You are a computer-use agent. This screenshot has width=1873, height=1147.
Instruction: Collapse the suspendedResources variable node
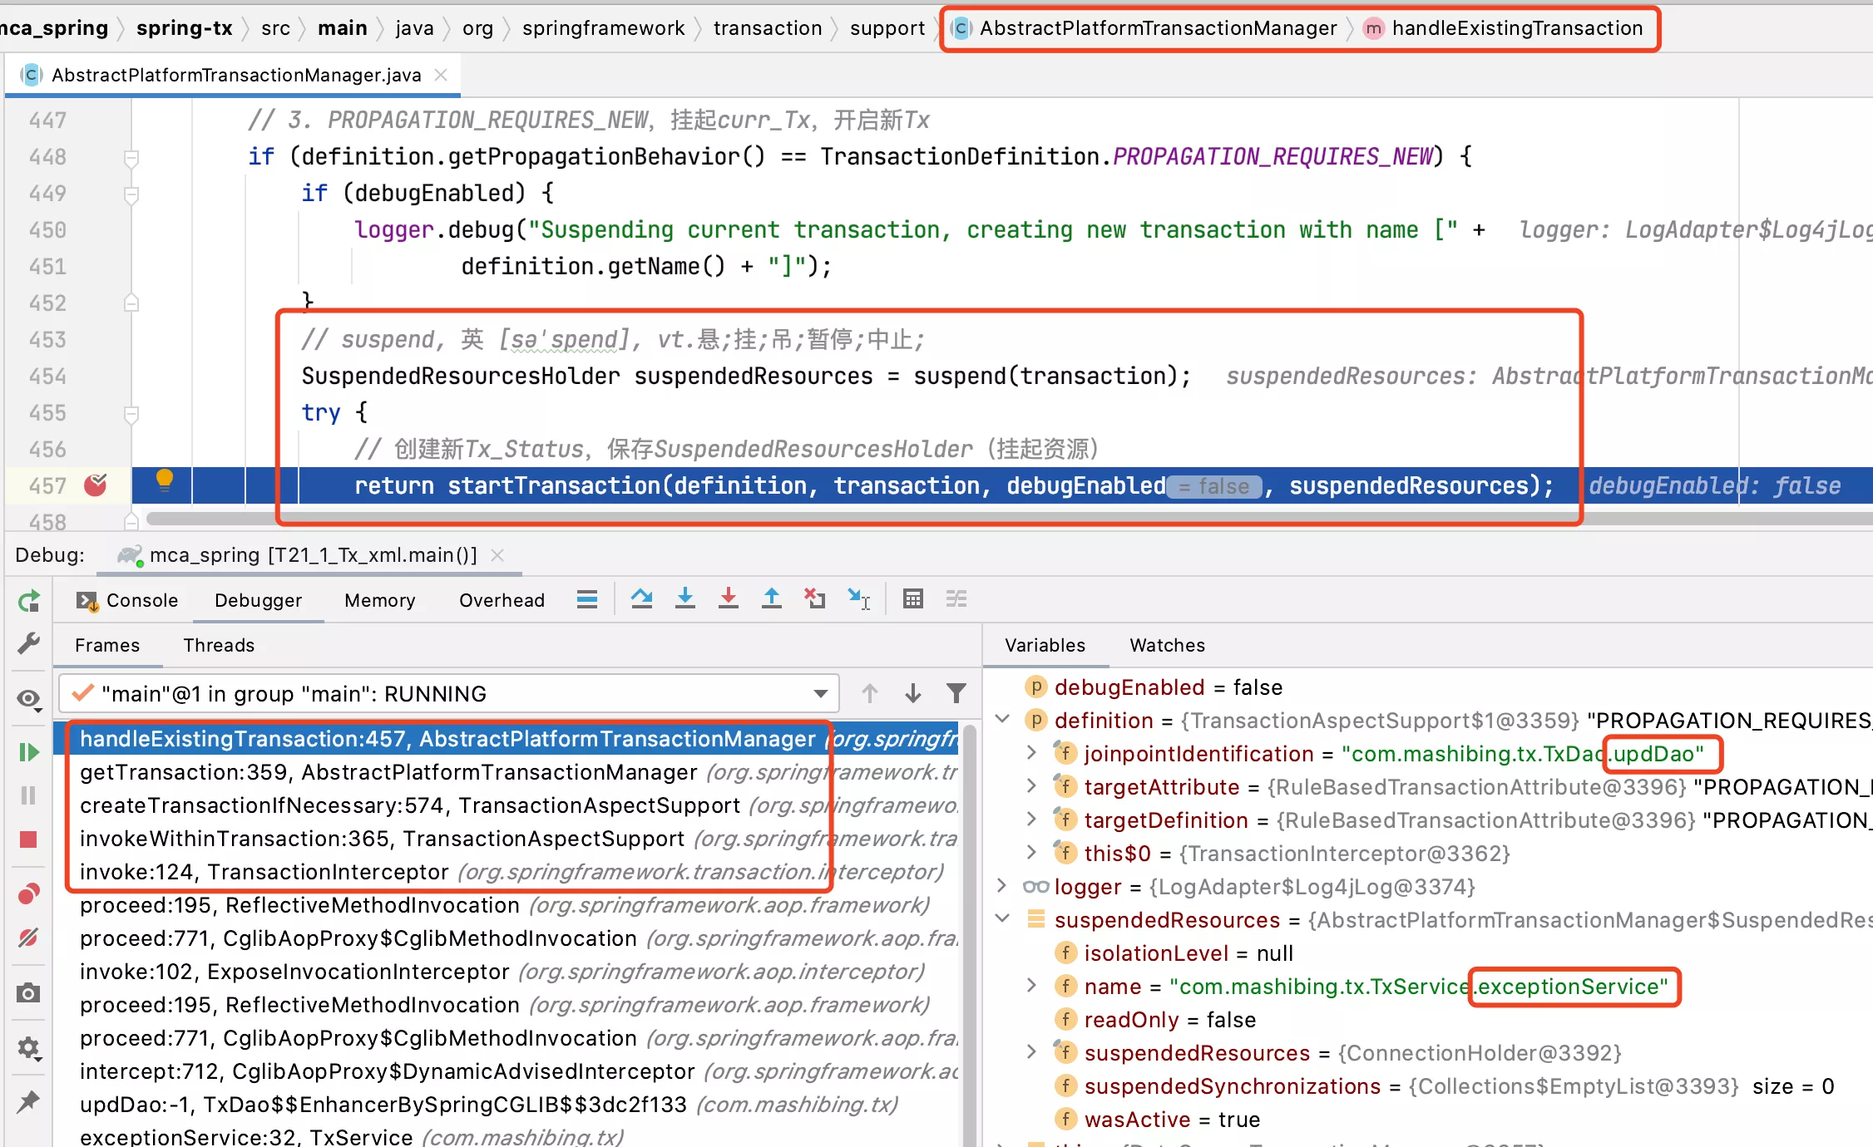tap(1003, 918)
